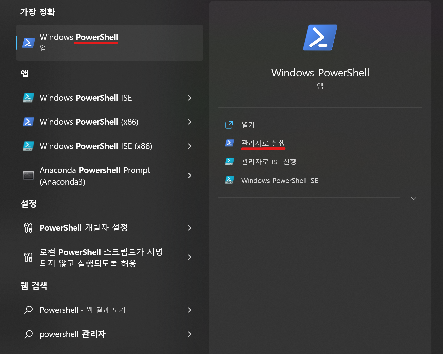This screenshot has height=354, width=443.
Task: Expand powershell 관리자 web search chevron
Action: [x=190, y=334]
